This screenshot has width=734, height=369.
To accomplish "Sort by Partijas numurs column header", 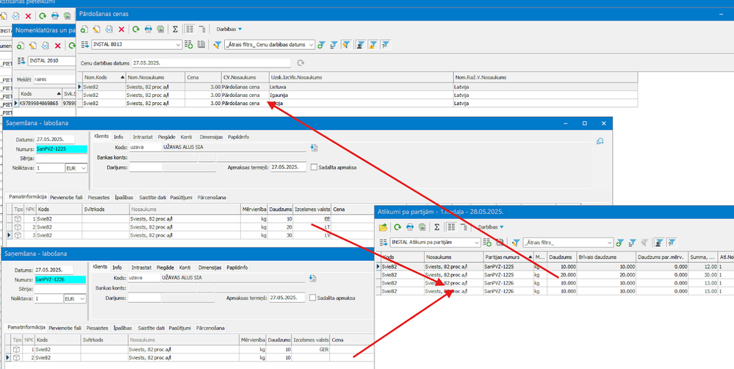I will click(x=508, y=257).
